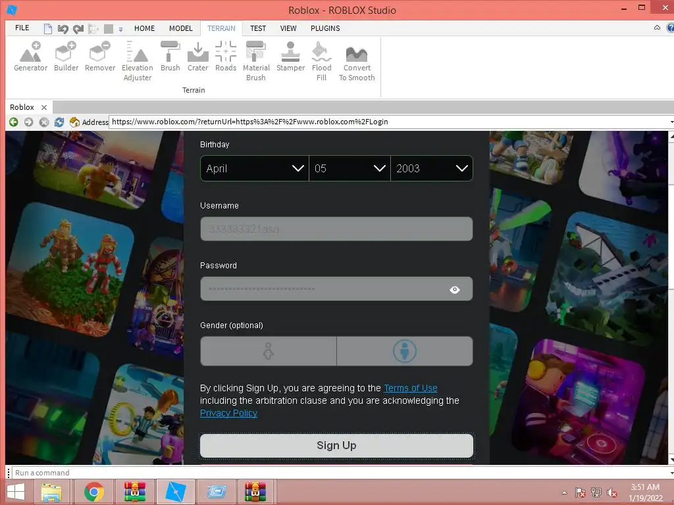Expand the quick access toolbar customize arrow

click(121, 29)
